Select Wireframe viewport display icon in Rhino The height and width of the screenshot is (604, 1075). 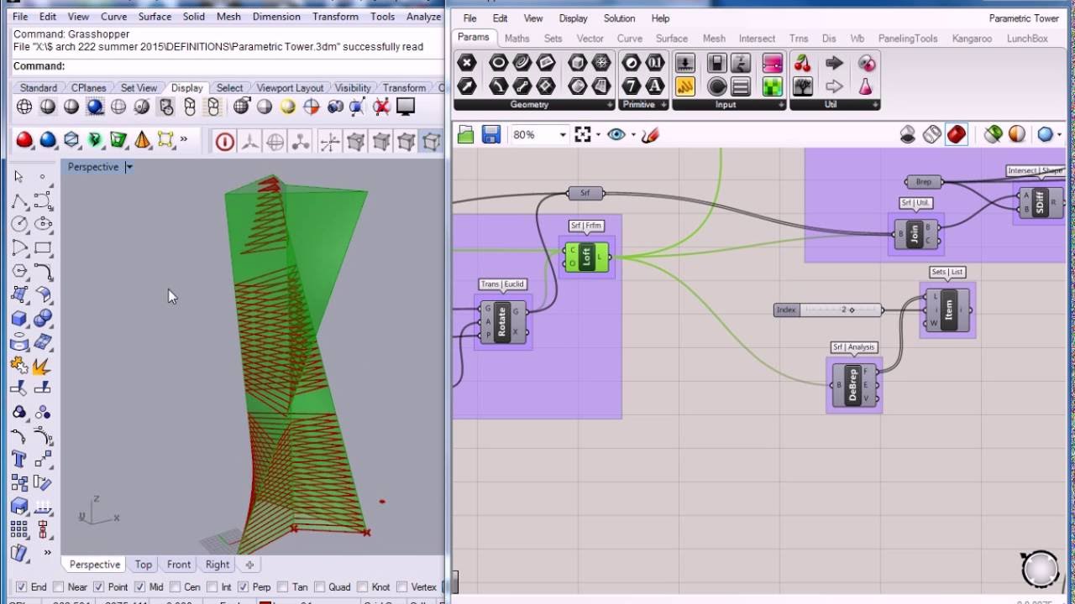coord(24,107)
